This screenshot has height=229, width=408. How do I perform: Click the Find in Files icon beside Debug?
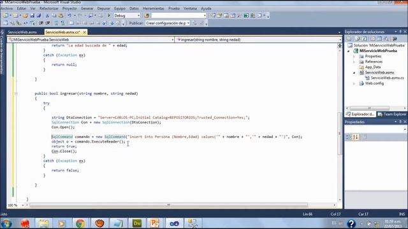(147, 15)
